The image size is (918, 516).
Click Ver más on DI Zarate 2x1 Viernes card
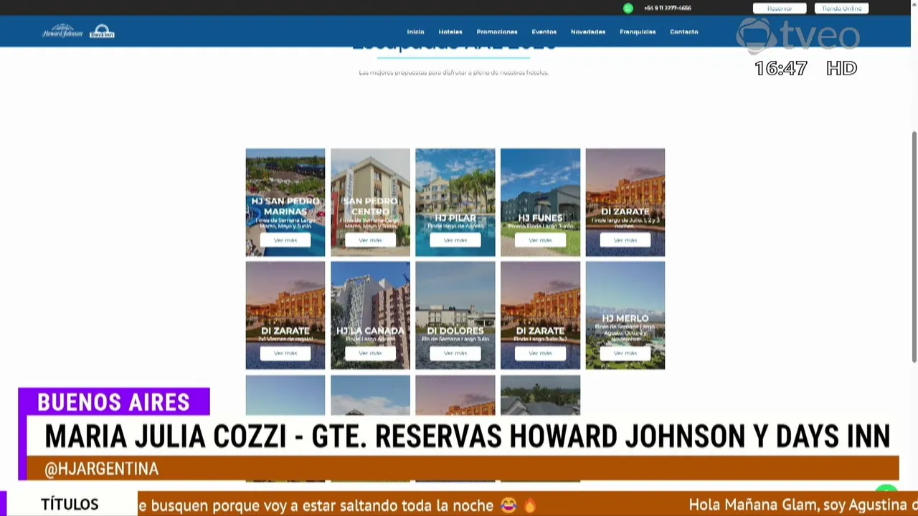tap(285, 353)
